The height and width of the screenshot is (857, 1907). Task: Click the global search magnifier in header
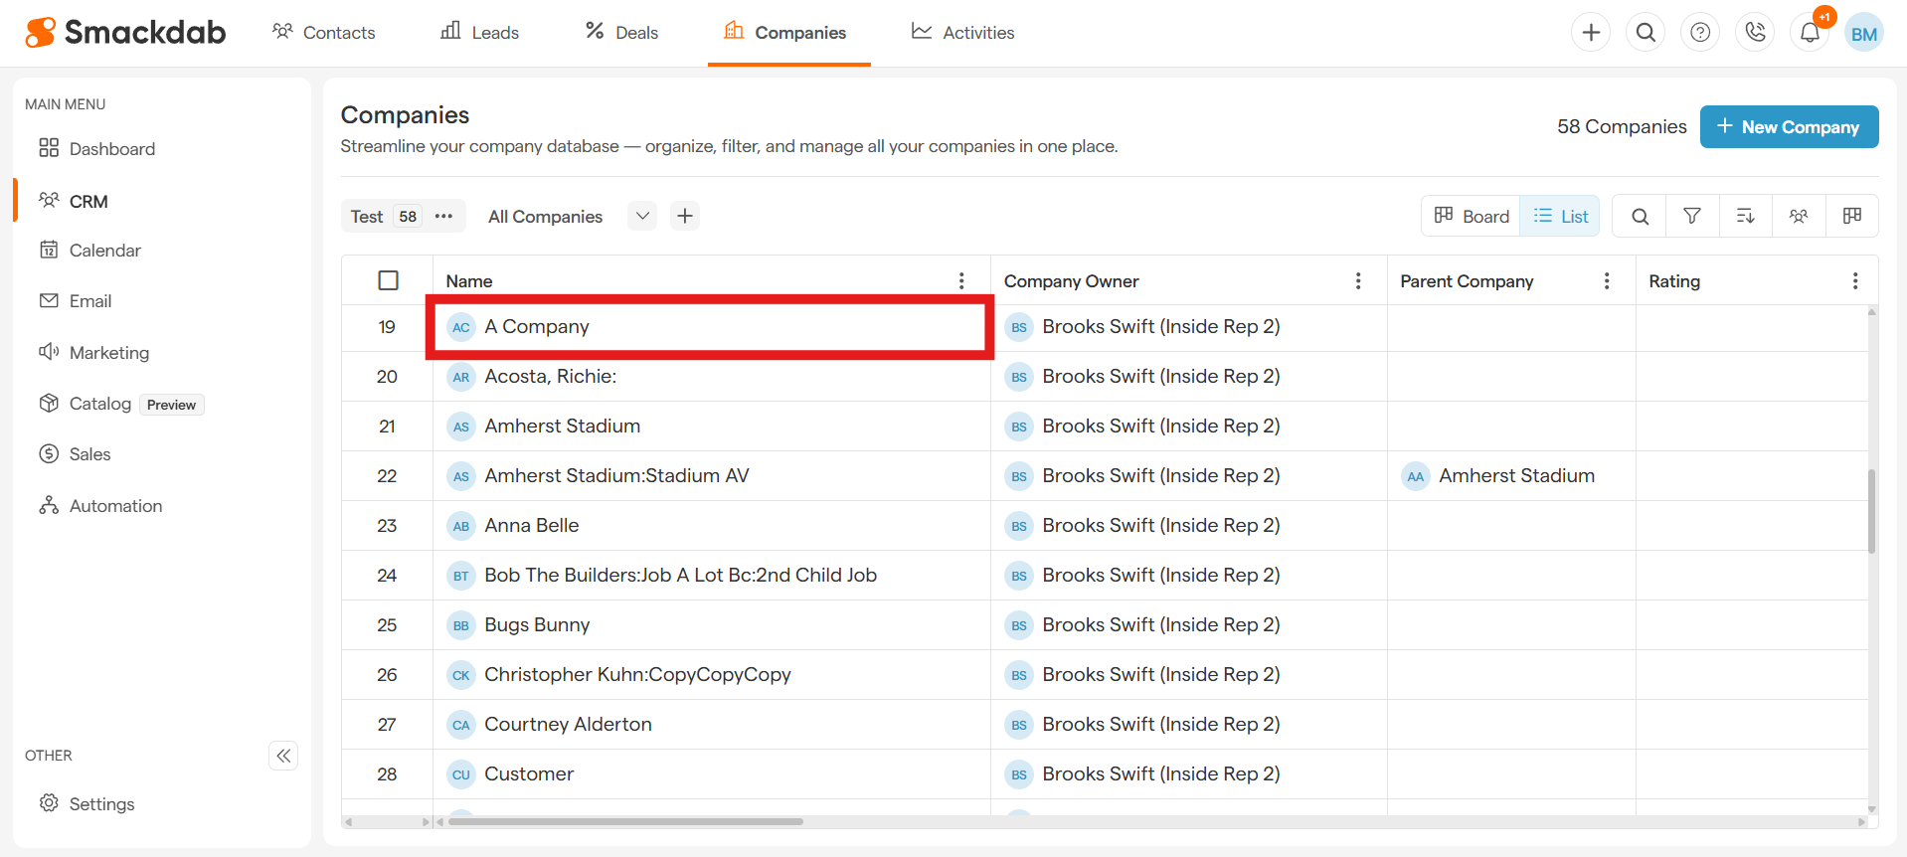click(1646, 33)
